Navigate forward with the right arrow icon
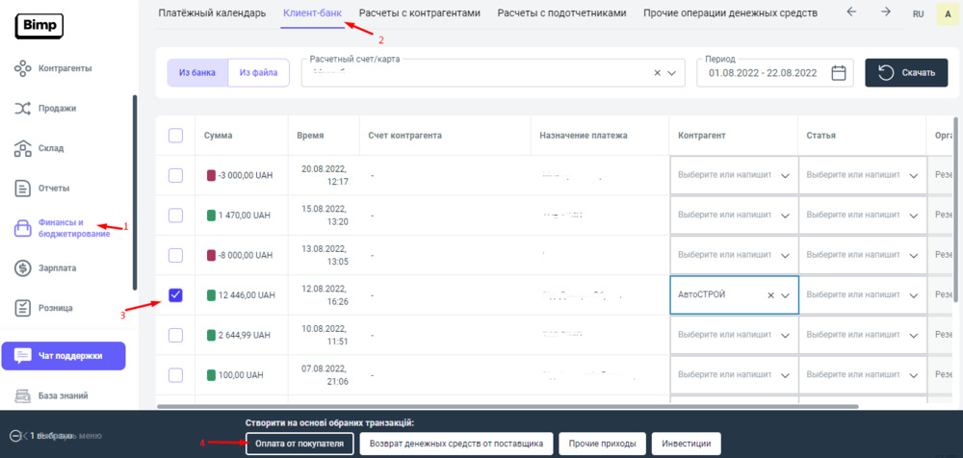Viewport: 963px width, 458px height. coord(885,13)
